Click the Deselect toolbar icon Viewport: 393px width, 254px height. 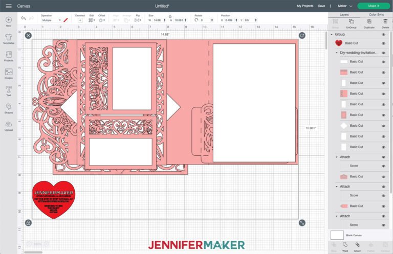click(80, 20)
